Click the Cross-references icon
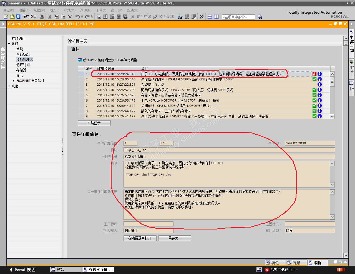 (202, 17)
